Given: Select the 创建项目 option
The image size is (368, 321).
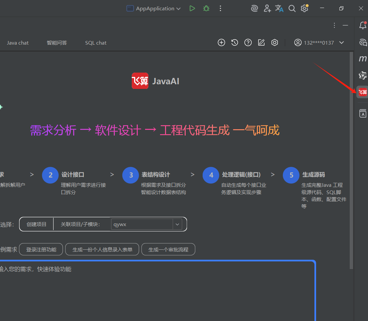Looking at the screenshot, I should pyautogui.click(x=36, y=224).
